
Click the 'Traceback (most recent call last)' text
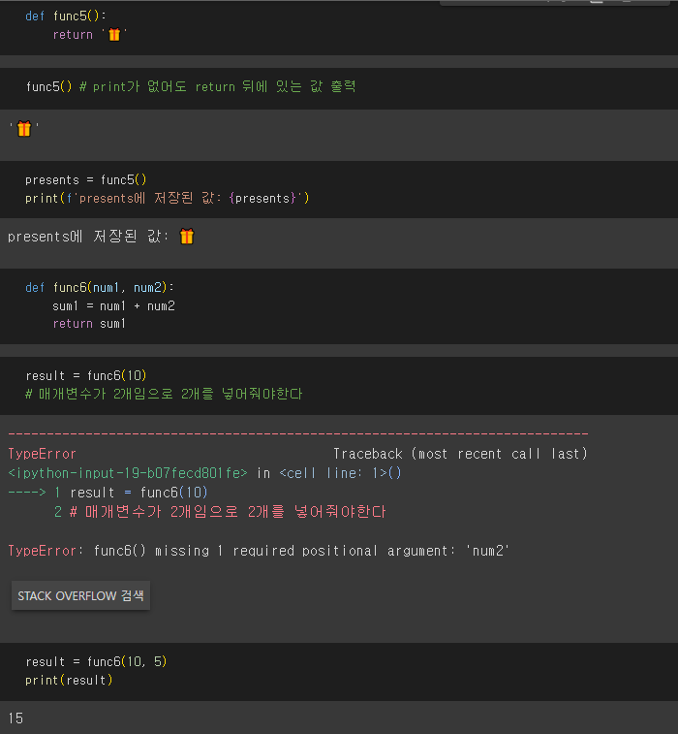point(460,454)
